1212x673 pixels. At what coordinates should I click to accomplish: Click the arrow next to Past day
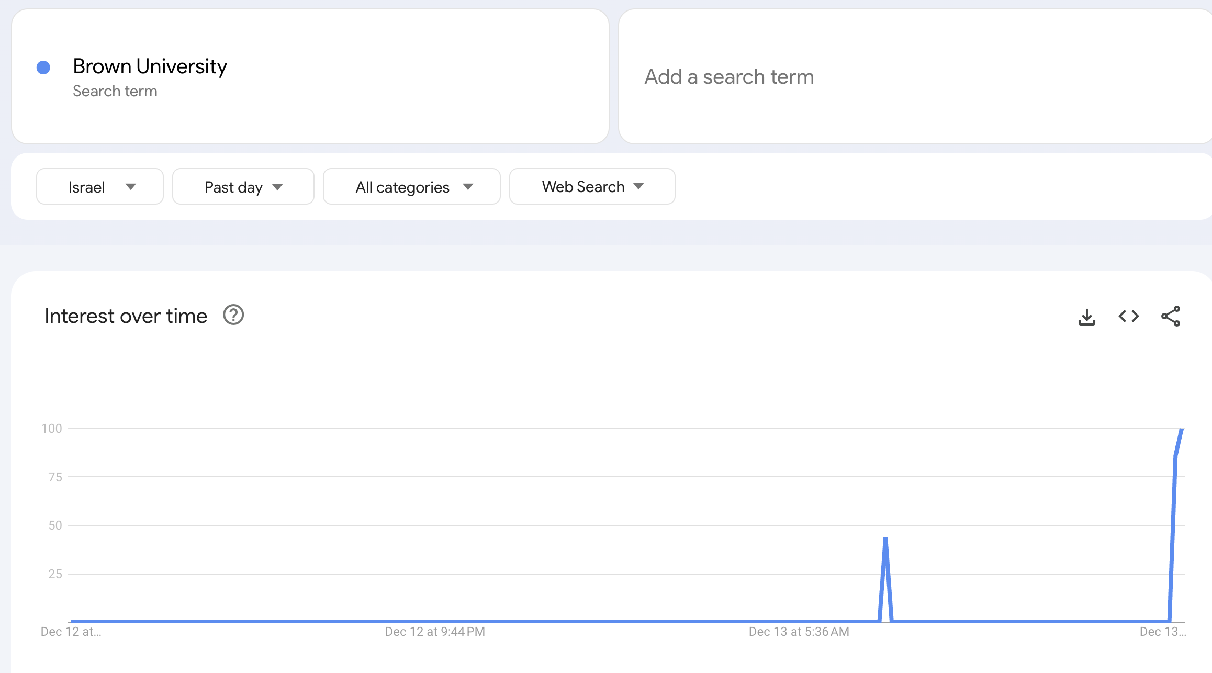[x=277, y=187]
